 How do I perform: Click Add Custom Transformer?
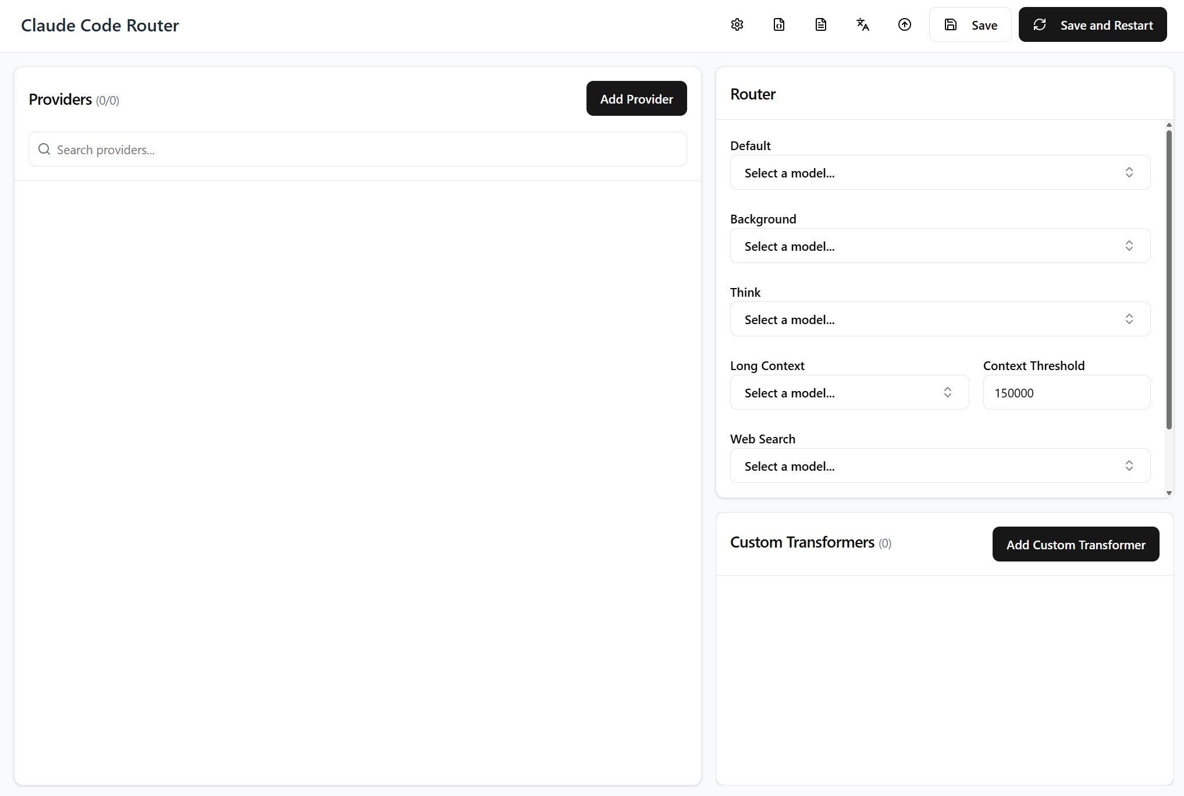click(x=1076, y=544)
